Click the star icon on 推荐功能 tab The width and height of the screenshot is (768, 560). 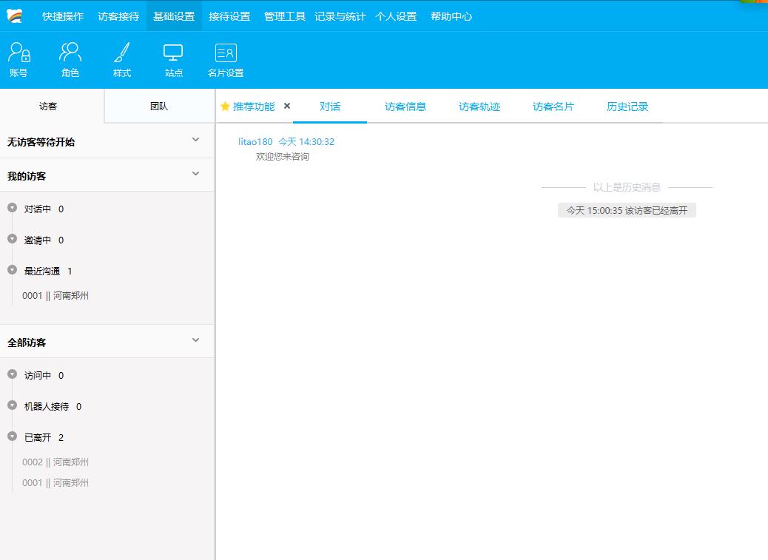point(223,106)
